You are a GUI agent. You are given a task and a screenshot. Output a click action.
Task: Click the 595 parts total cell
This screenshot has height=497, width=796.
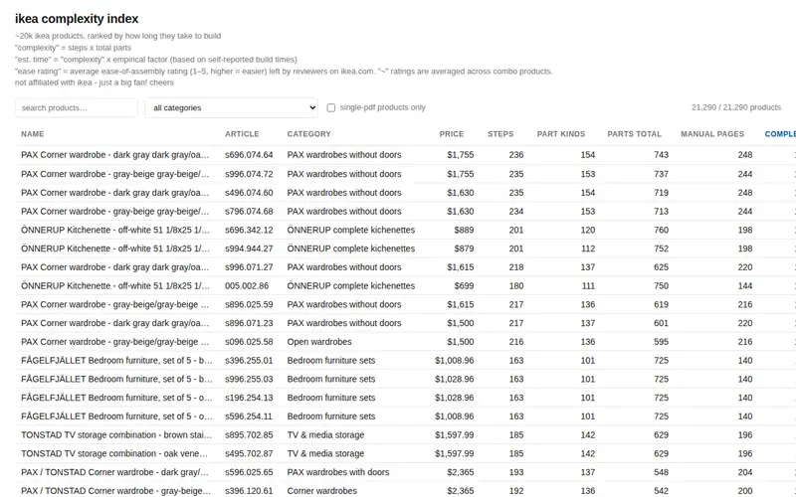661,342
